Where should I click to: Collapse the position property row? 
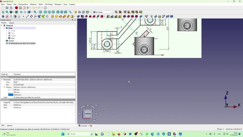pyautogui.click(x=4, y=87)
